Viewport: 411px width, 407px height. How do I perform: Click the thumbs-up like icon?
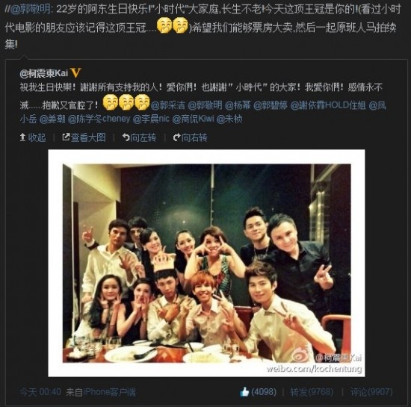pos(244,392)
